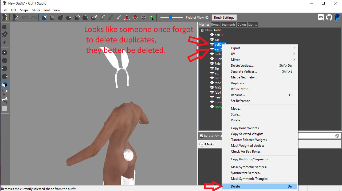Toggle the De-/Select checkbox
Screen dimensions: 342x191
point(202,136)
